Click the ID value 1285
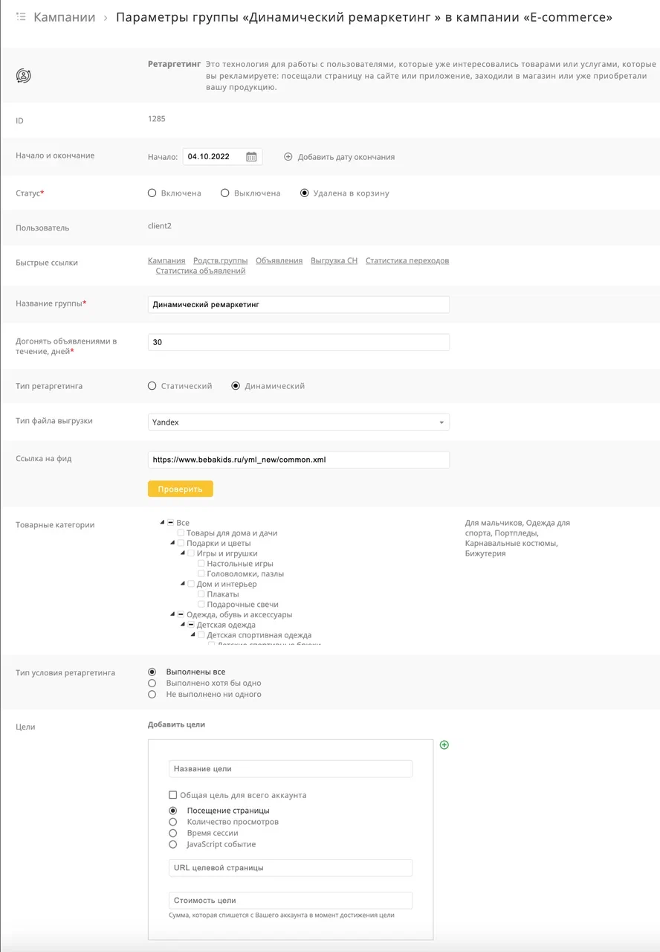The image size is (660, 952). (157, 118)
